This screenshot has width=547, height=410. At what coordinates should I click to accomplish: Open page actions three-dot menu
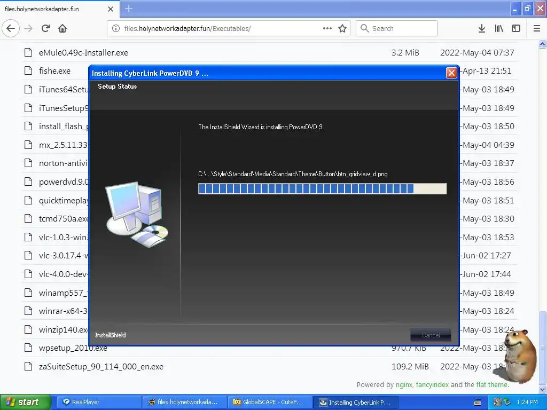(x=327, y=28)
